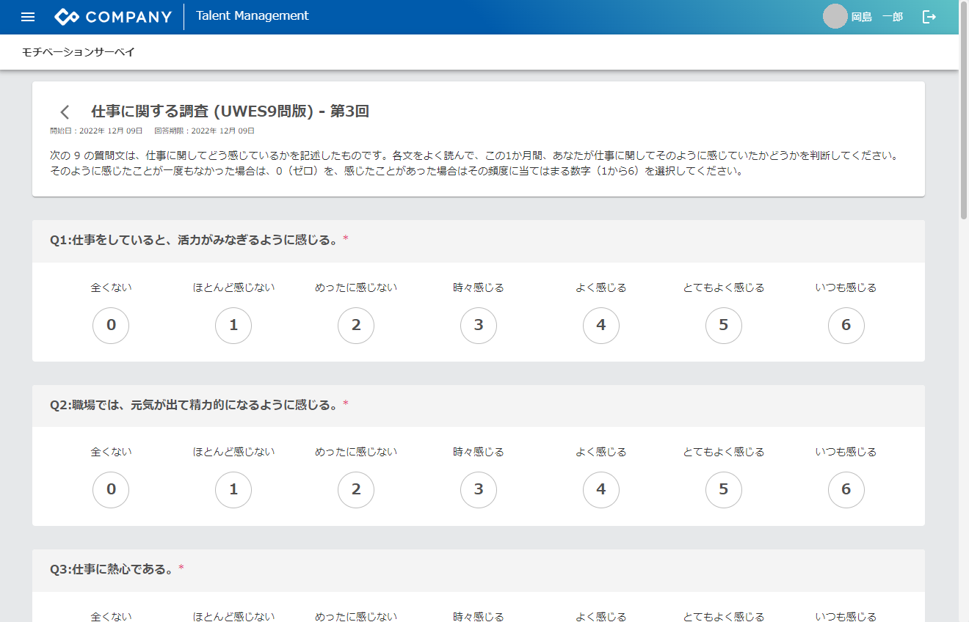The height and width of the screenshot is (622, 969).
Task: Click Q1 label いつも感じる
Action: click(x=846, y=288)
